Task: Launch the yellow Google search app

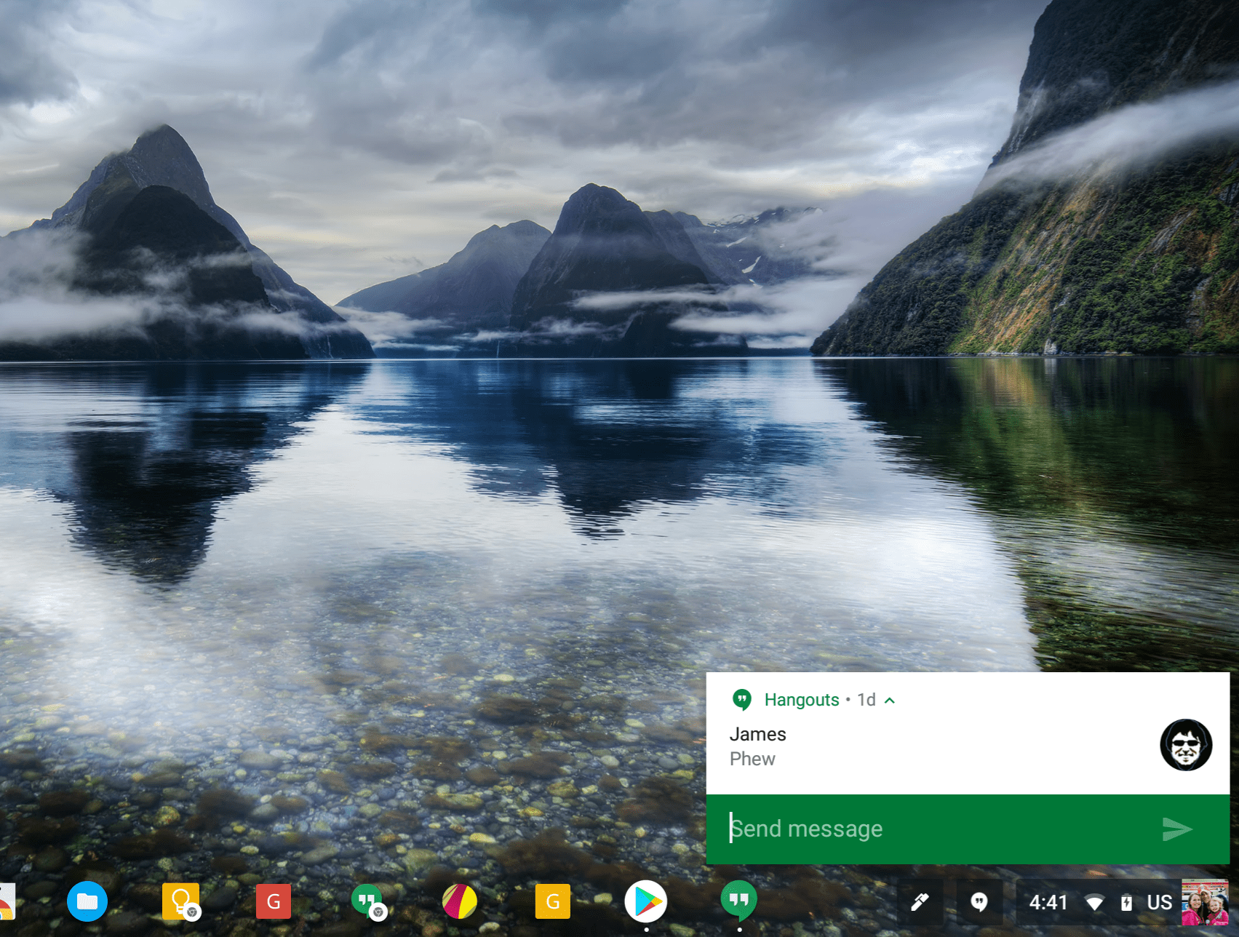Action: (x=552, y=902)
